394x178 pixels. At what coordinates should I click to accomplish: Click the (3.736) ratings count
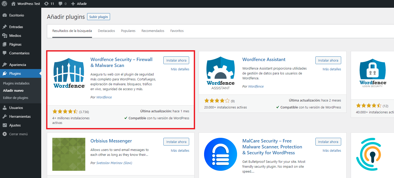(x=84, y=112)
